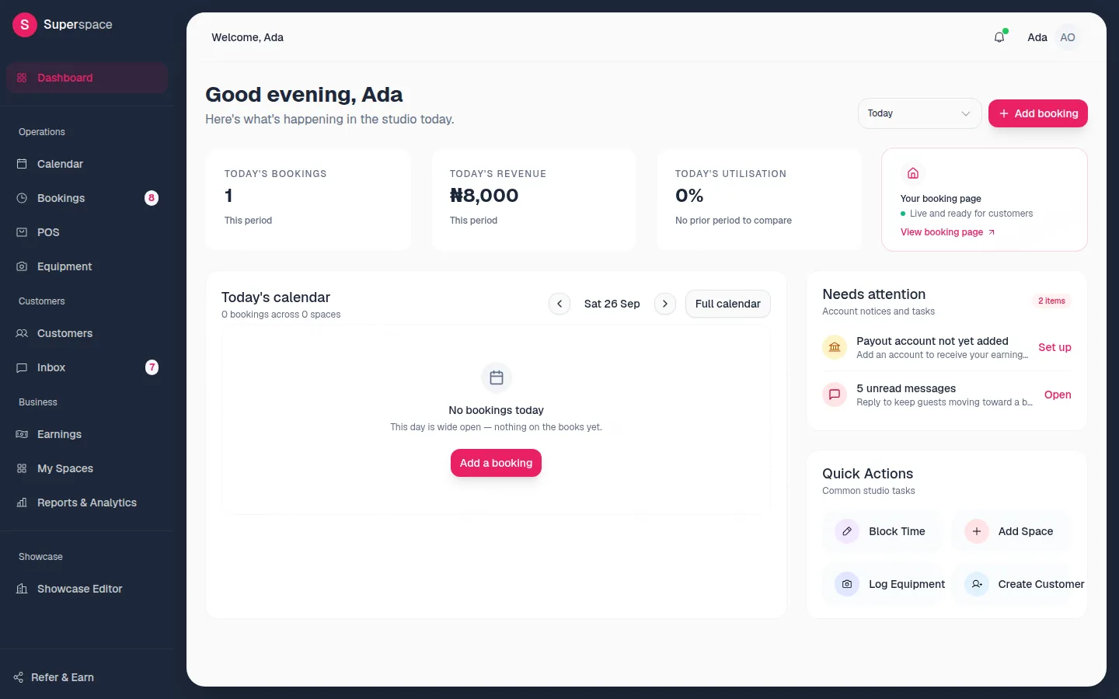Click Open for unread messages

coord(1058,395)
